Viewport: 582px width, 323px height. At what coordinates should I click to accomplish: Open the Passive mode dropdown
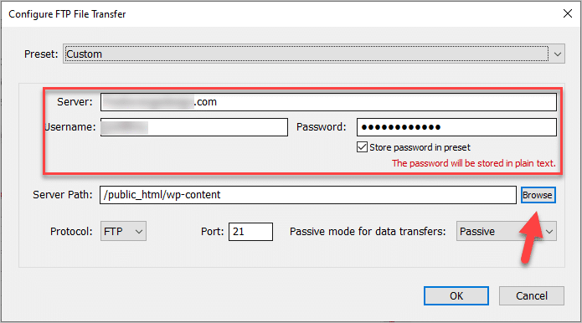tap(507, 232)
